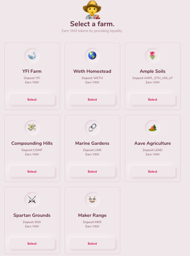Screen dimensions: 190x256
Task: Select the Maker Range farm
Action: [92, 243]
